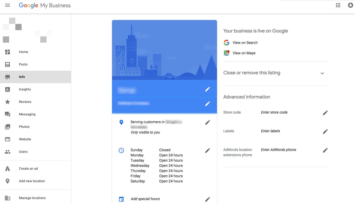Open the Home menu item

click(x=35, y=52)
